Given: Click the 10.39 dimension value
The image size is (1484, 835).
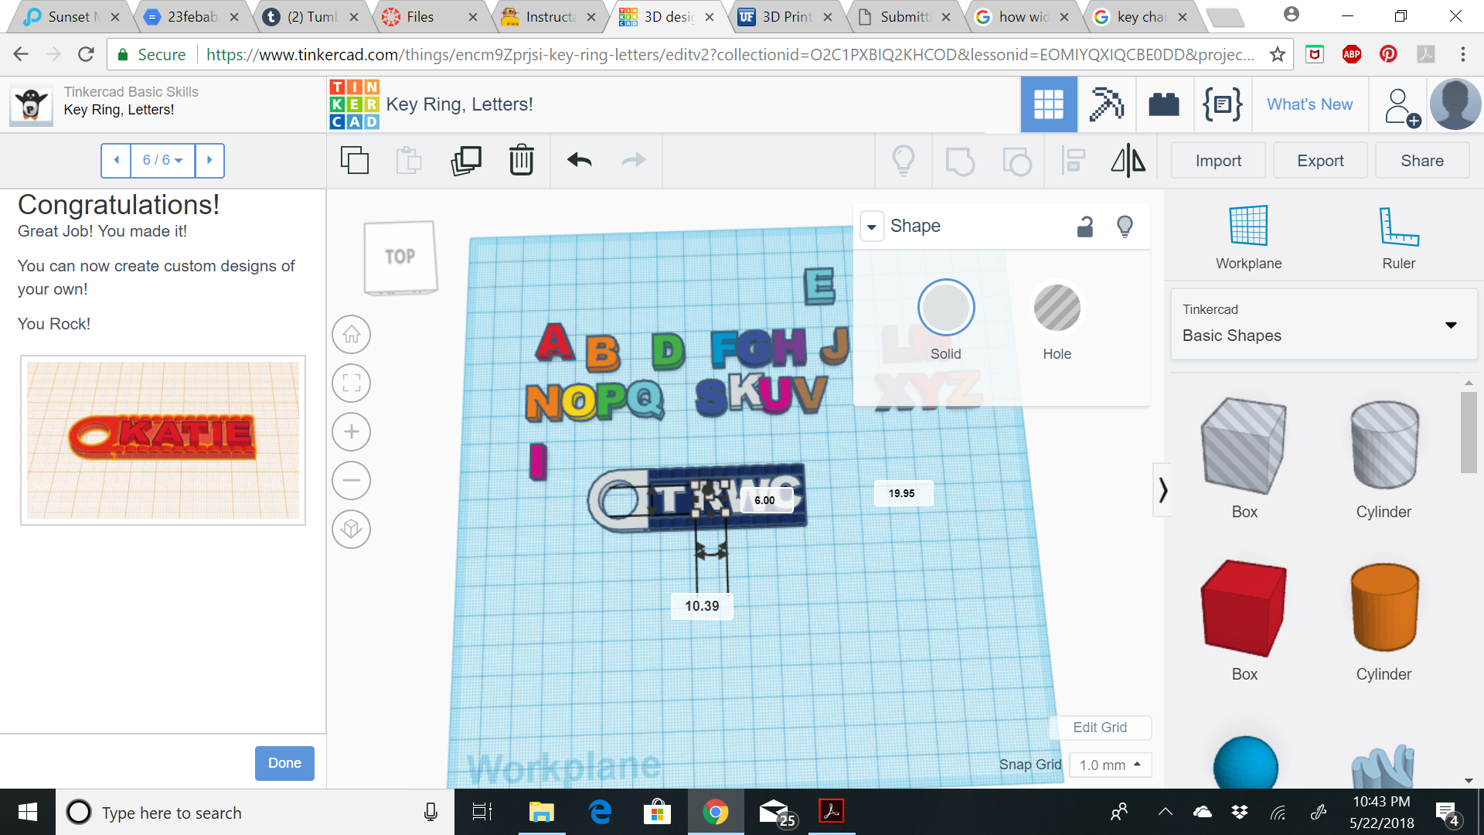Looking at the screenshot, I should [702, 606].
